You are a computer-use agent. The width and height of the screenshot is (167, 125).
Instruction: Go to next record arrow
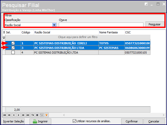pos(19,115)
